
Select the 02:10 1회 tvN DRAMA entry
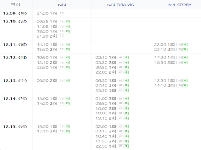106,57
